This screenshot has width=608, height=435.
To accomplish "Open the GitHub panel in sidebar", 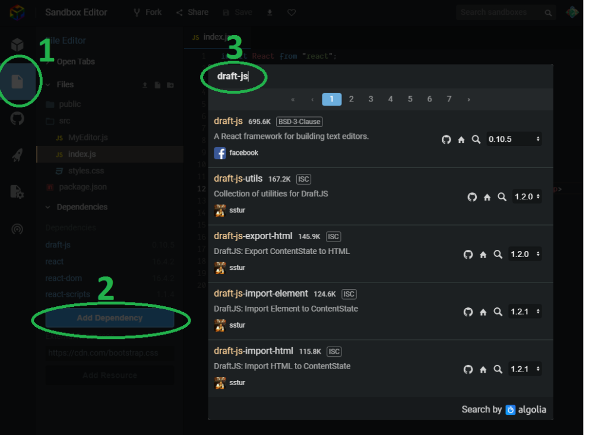I will (x=17, y=118).
